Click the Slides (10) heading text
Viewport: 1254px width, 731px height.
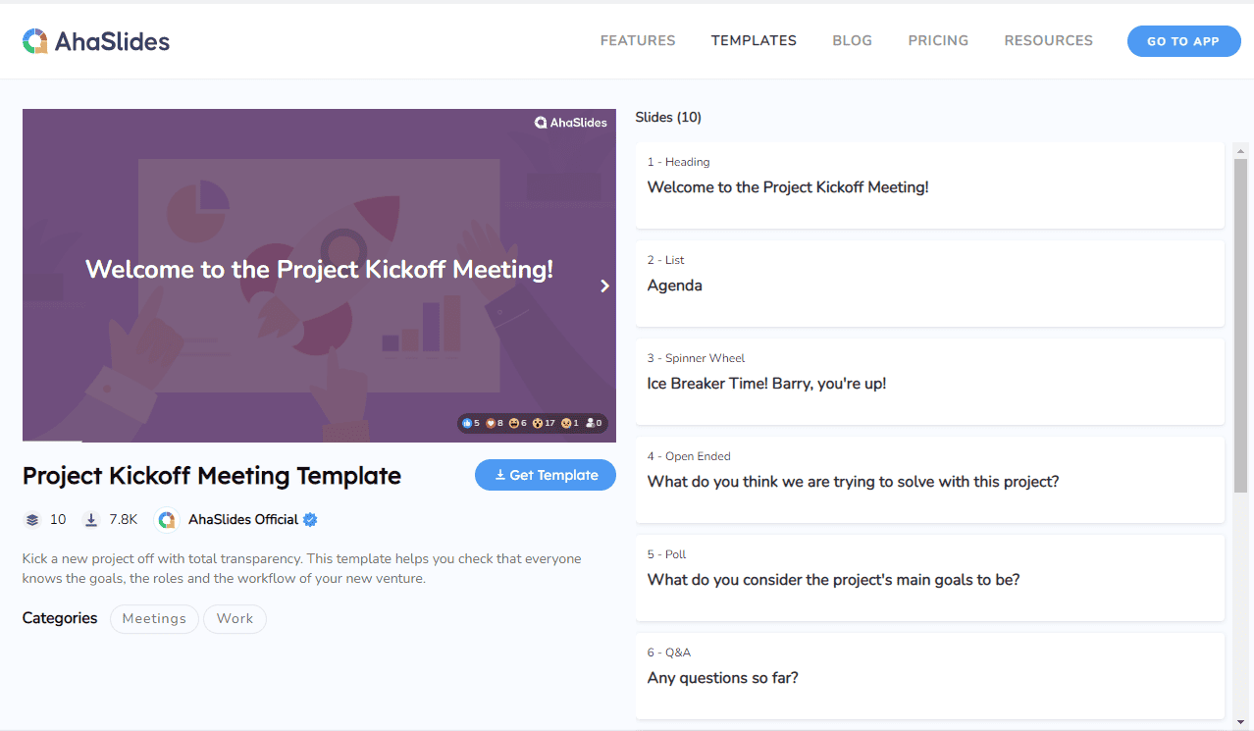[x=668, y=118]
